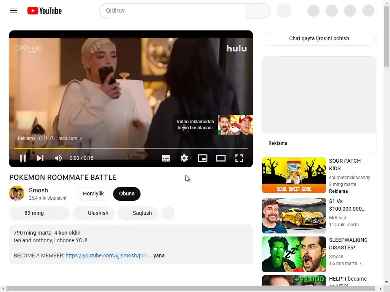Click sourpatchkidscandy advertiser name

350,178
